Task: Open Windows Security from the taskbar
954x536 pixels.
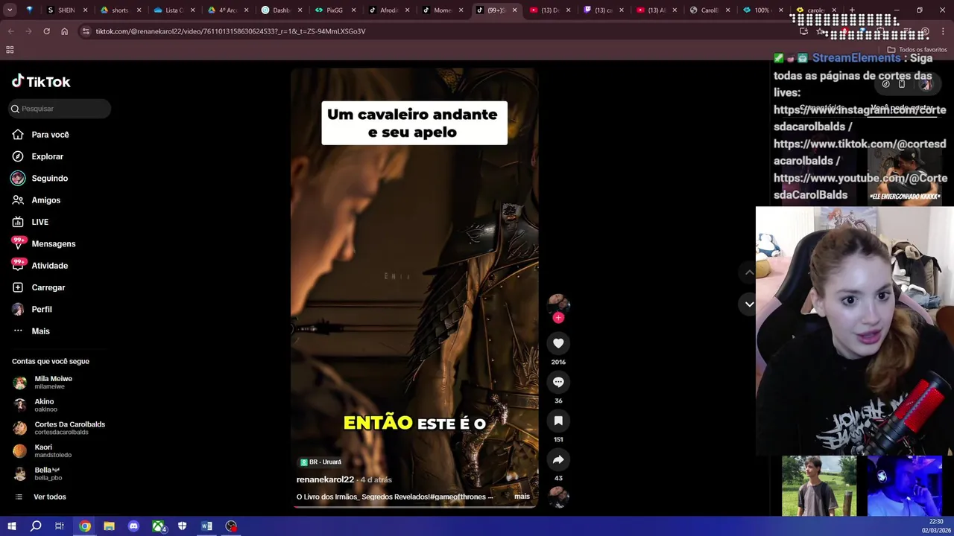Action: [x=183, y=526]
